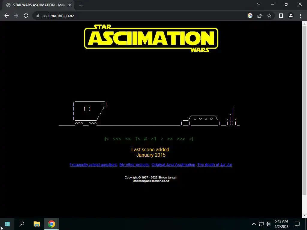This screenshot has width=307, height=230.
Task: Fast rewind using <<< control
Action: click(x=117, y=139)
